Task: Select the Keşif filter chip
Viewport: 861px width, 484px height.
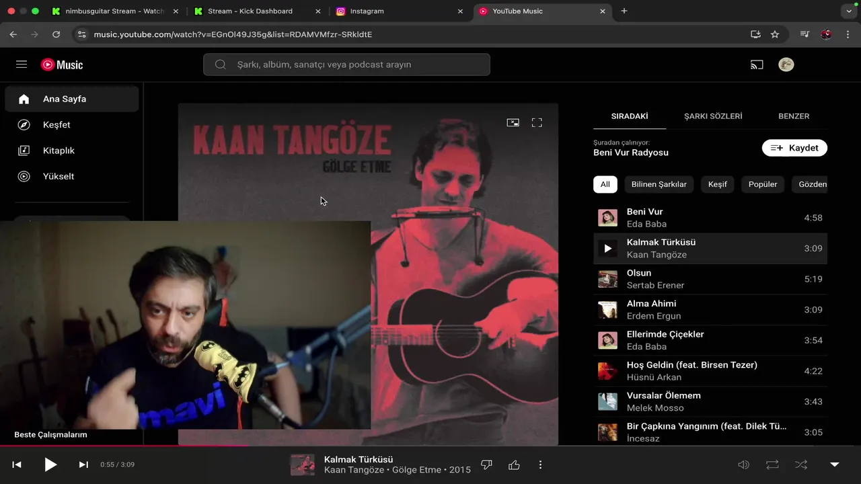Action: 718,184
